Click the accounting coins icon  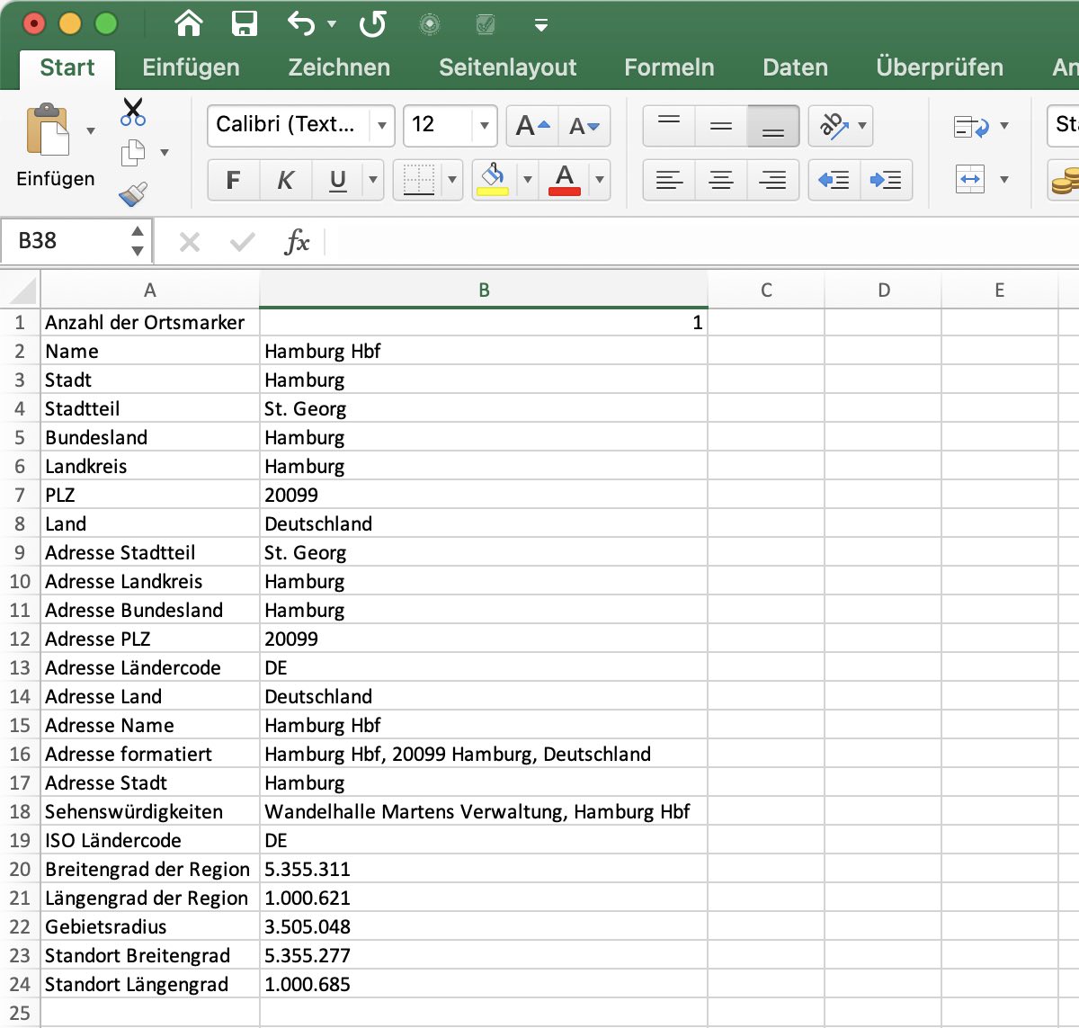coord(1065,182)
